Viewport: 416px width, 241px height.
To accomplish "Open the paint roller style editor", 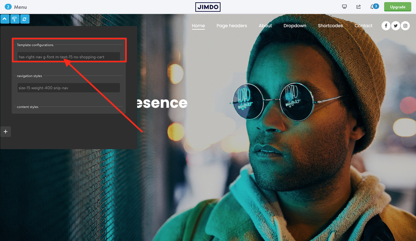I will [14, 19].
